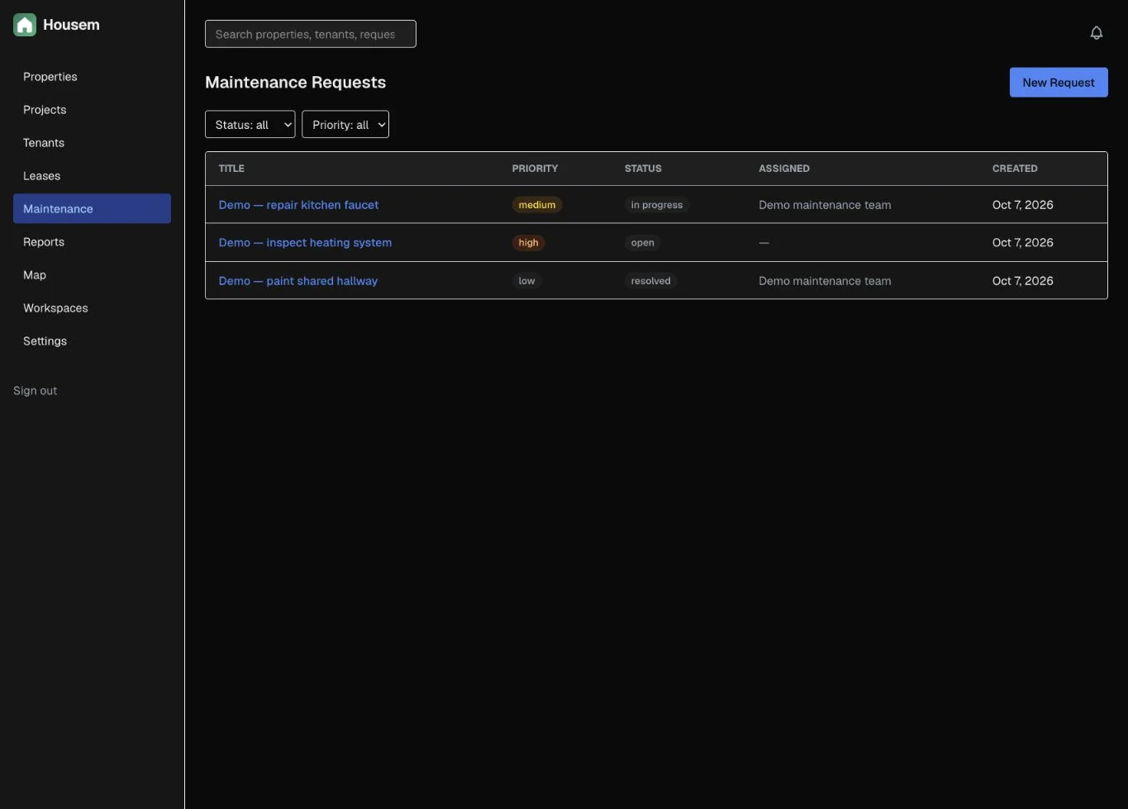Open the Leases page

(92, 176)
